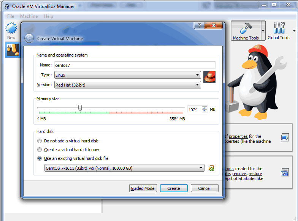Open the CentOS 7-1611 vdi disk dropdown

coord(124,168)
